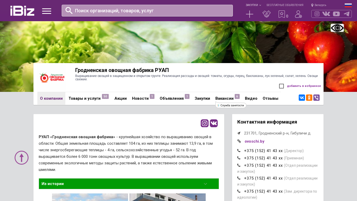Click the Приемная phone number
Image resolution: width=357 pixels, height=201 pixels.
tap(263, 158)
